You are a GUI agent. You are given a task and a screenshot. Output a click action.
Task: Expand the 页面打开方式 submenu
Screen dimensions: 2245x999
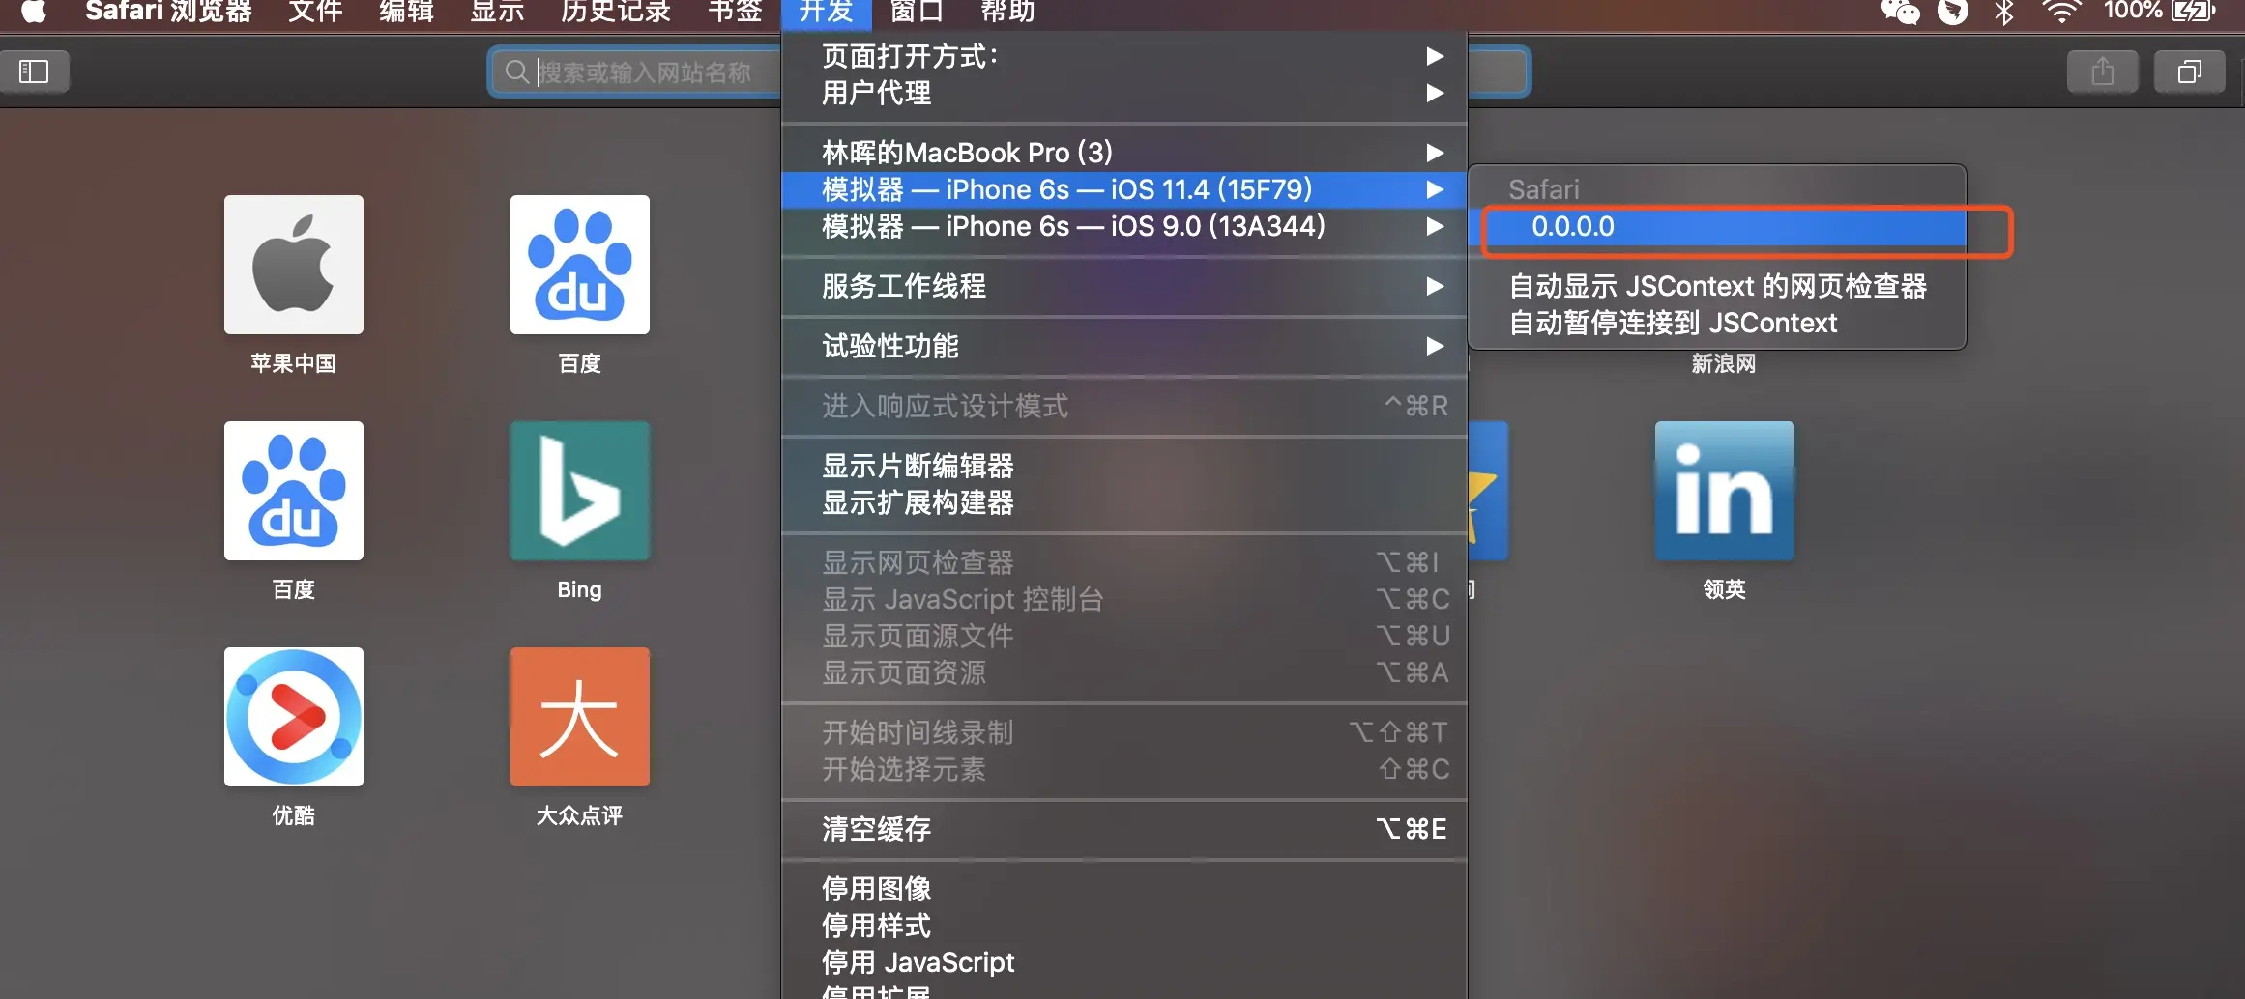point(1123,56)
